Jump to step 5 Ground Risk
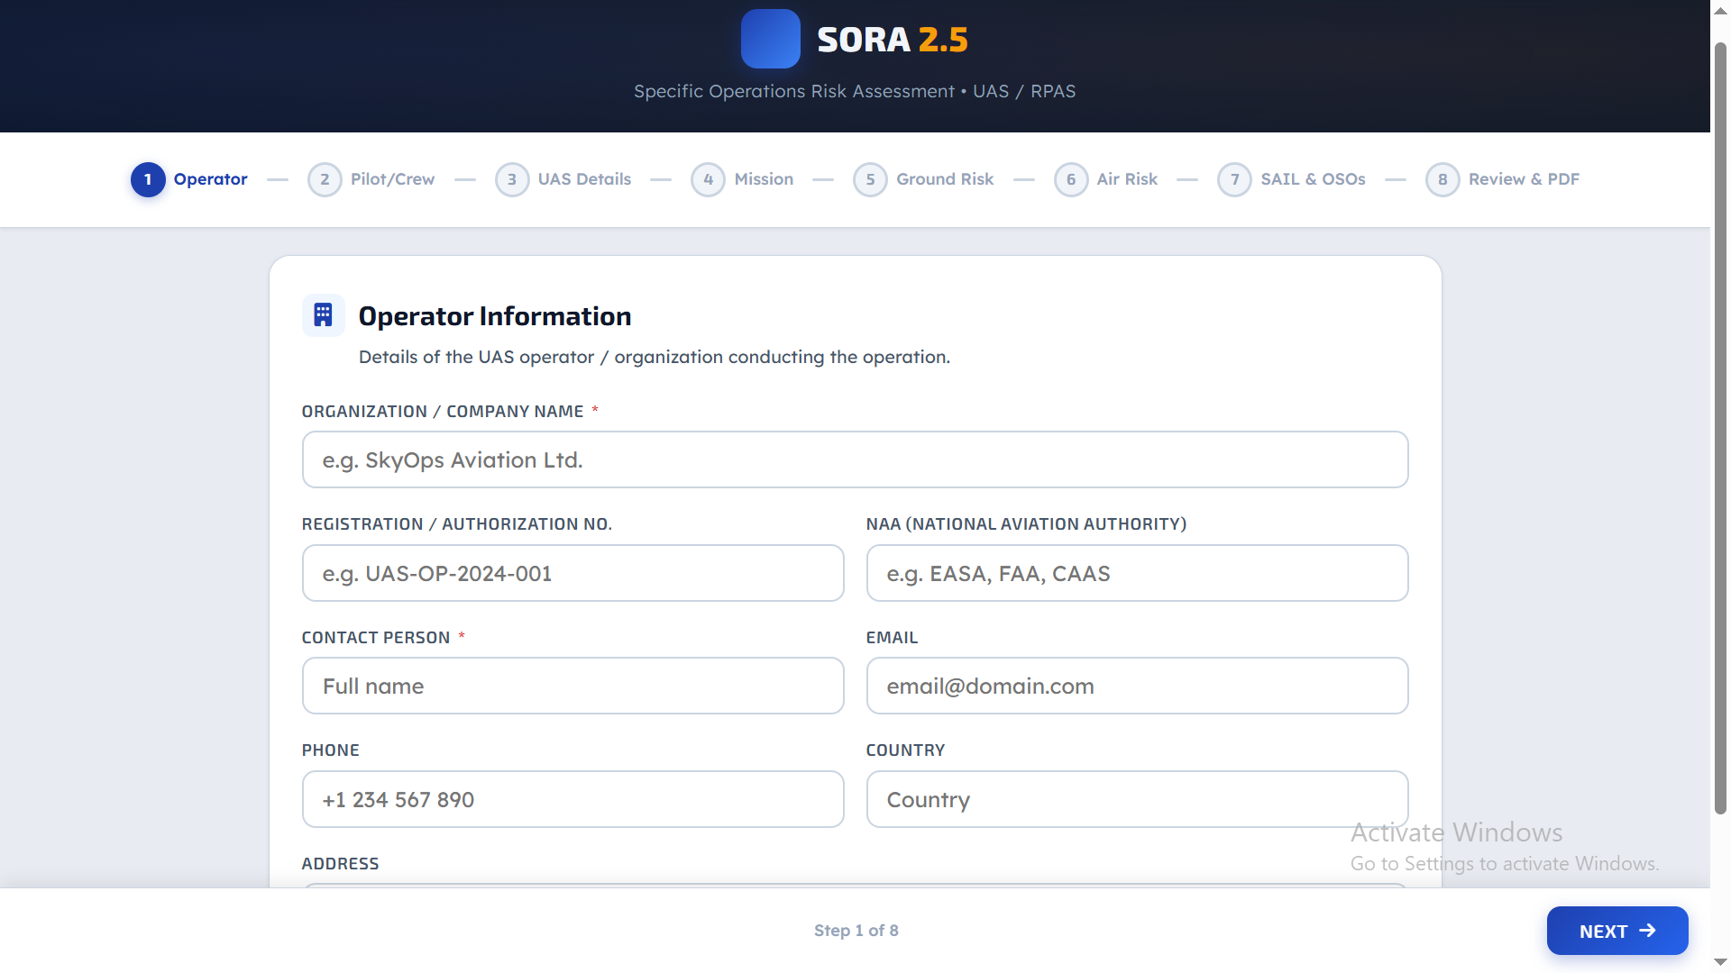1731x973 pixels. coord(924,179)
